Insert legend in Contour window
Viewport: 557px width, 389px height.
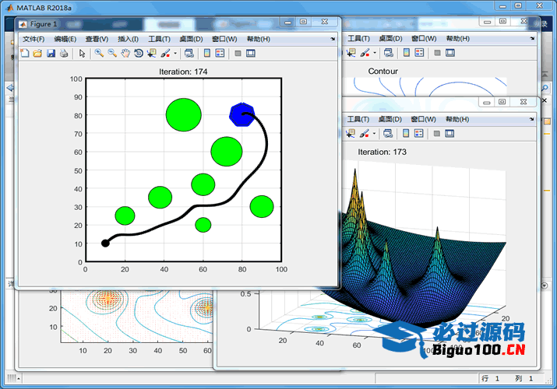click(419, 53)
